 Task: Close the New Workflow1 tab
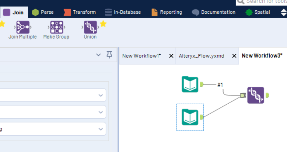pyautogui.click(x=171, y=56)
